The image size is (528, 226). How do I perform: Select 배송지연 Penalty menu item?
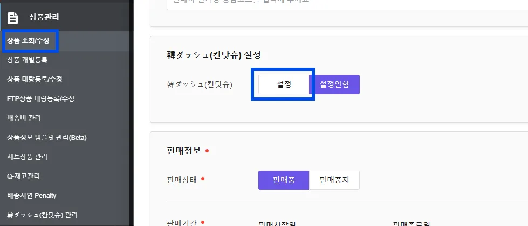point(32,195)
